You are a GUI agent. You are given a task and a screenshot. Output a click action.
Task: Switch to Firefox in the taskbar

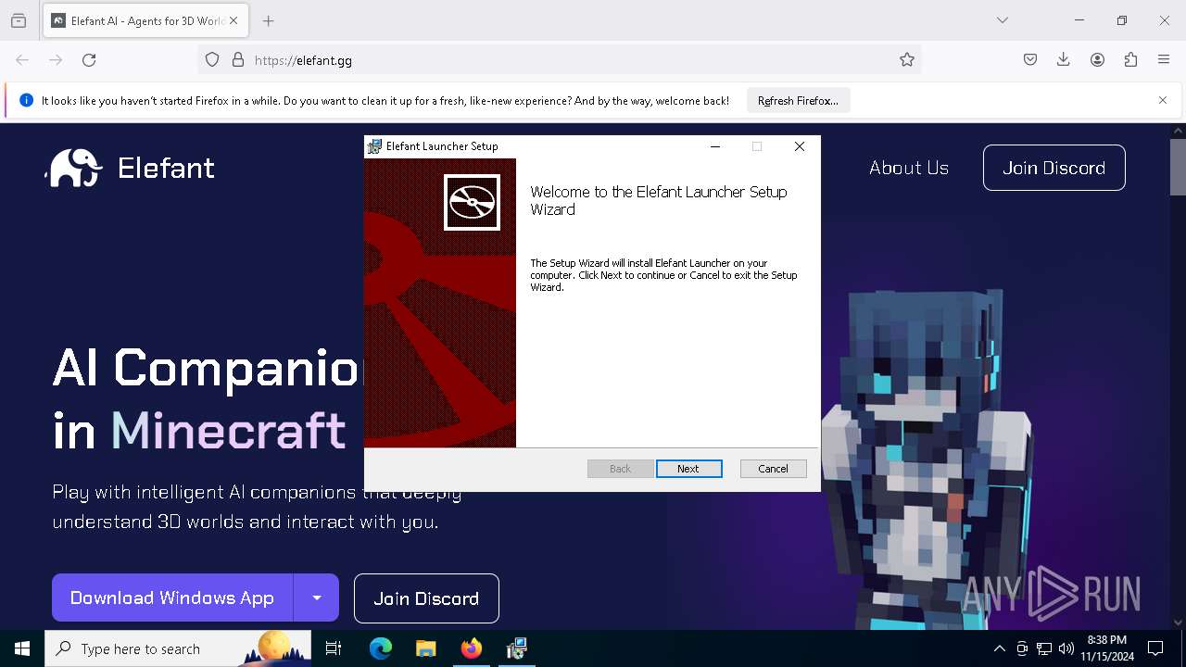(471, 648)
